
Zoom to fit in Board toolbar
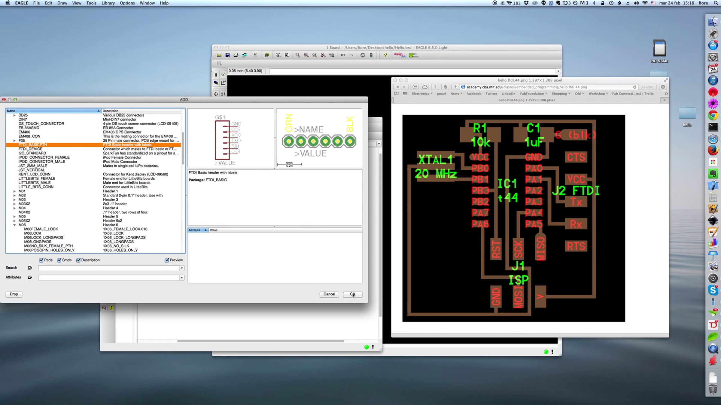(x=298, y=55)
